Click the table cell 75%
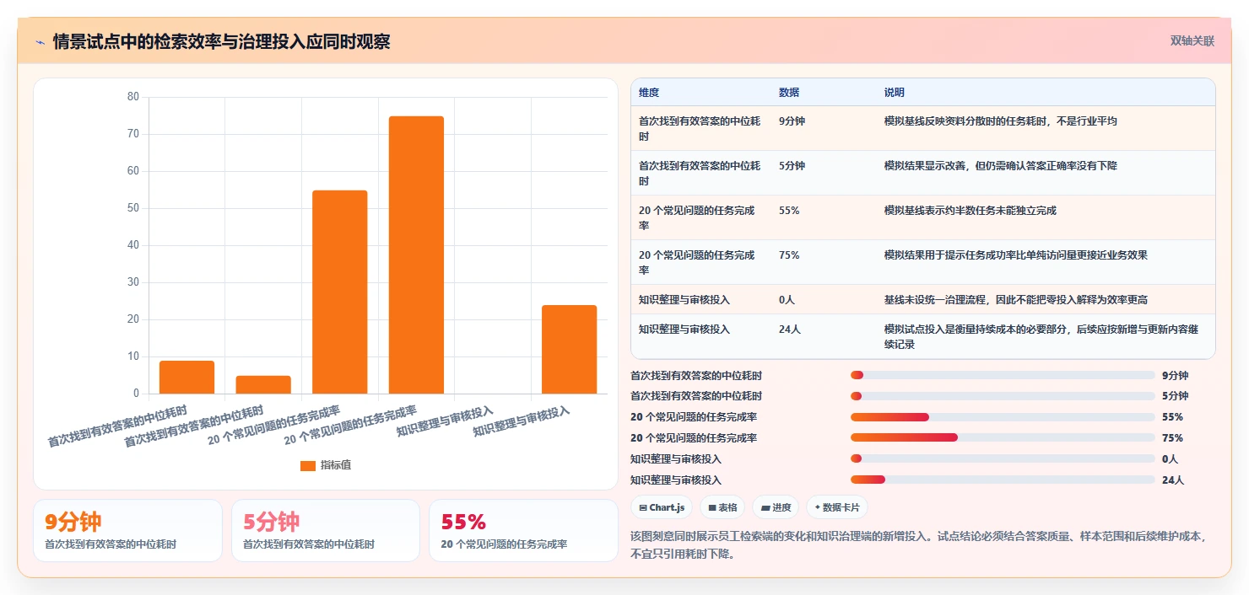This screenshot has height=595, width=1249. (x=789, y=255)
